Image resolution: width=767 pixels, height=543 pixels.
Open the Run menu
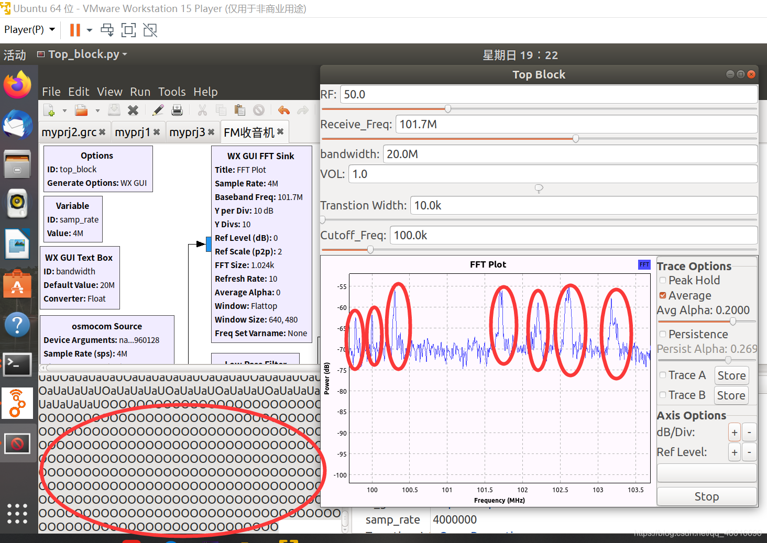(x=140, y=92)
